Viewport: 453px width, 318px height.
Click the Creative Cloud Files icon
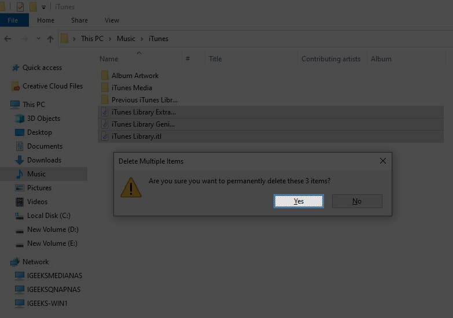coord(16,86)
